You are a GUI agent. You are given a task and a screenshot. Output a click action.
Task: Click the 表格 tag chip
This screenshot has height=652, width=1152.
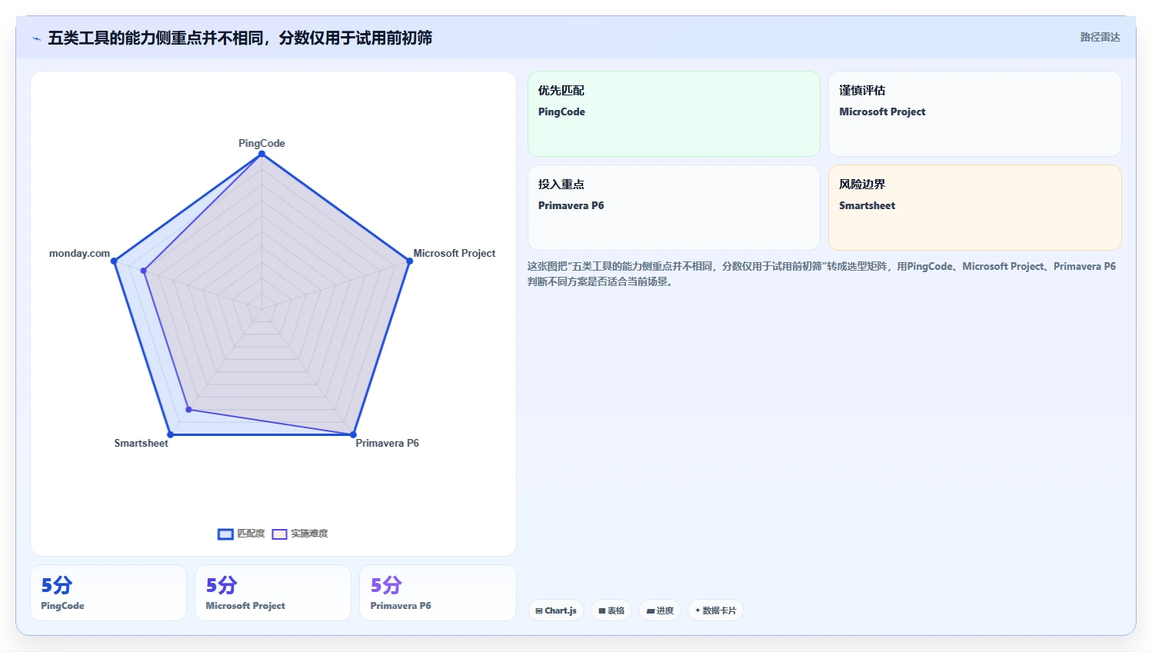(611, 610)
